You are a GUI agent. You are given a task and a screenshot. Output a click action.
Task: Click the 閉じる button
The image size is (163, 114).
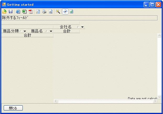(x=13, y=108)
